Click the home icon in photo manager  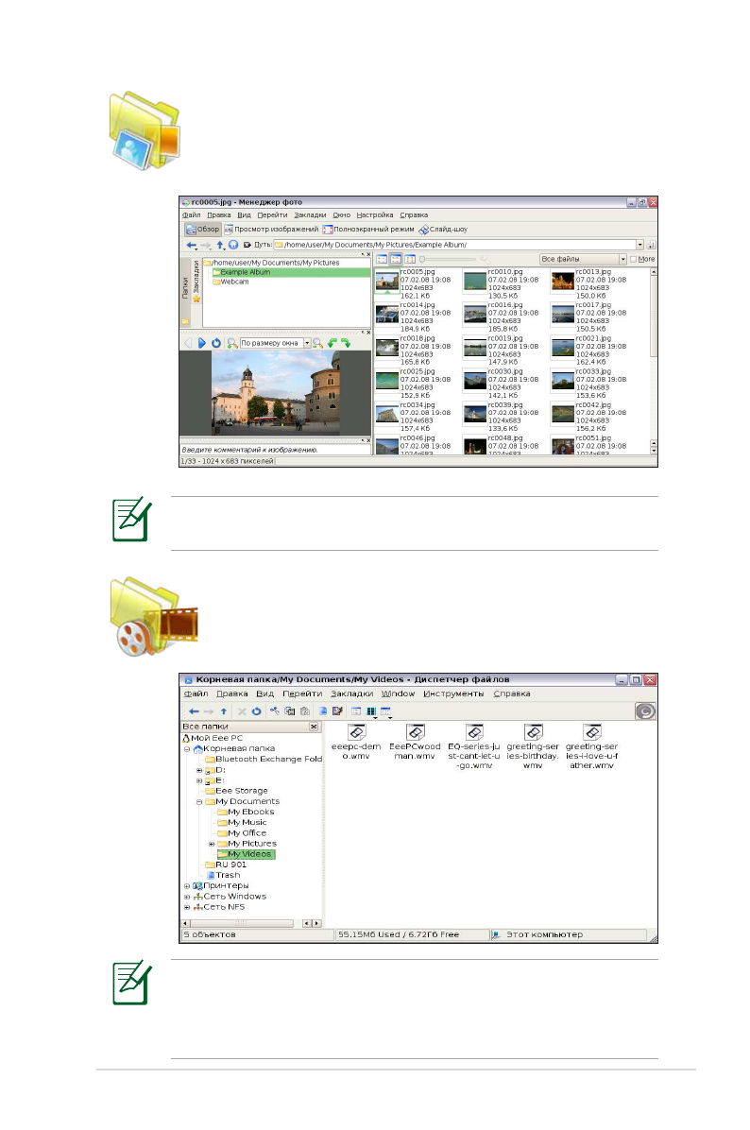click(x=232, y=245)
